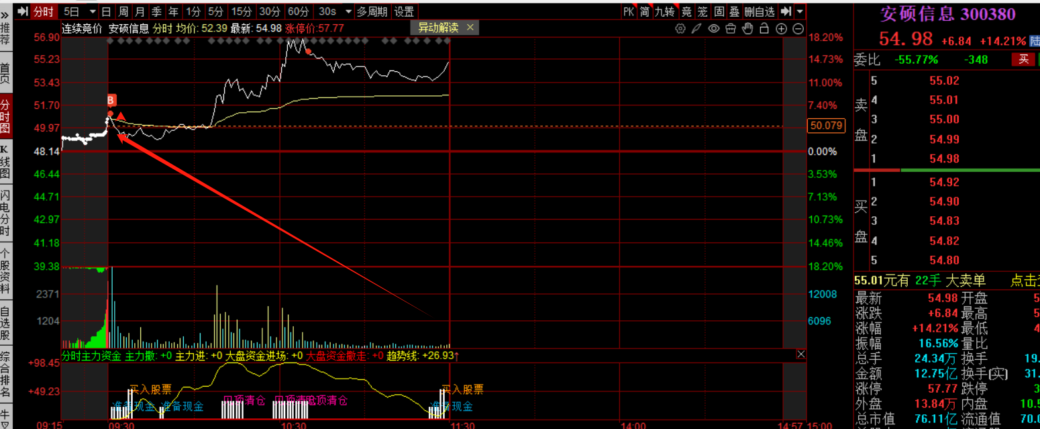Zoom in with the plus circle icon

click(x=781, y=28)
